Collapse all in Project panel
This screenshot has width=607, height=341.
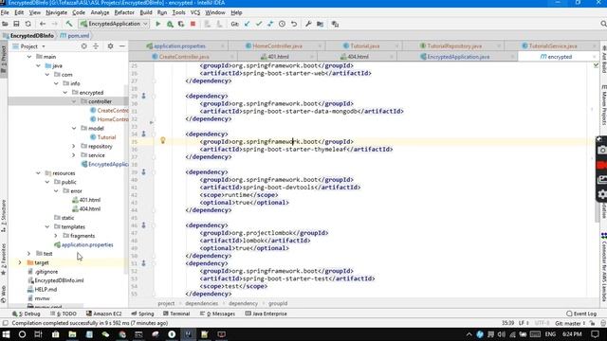pos(96,46)
